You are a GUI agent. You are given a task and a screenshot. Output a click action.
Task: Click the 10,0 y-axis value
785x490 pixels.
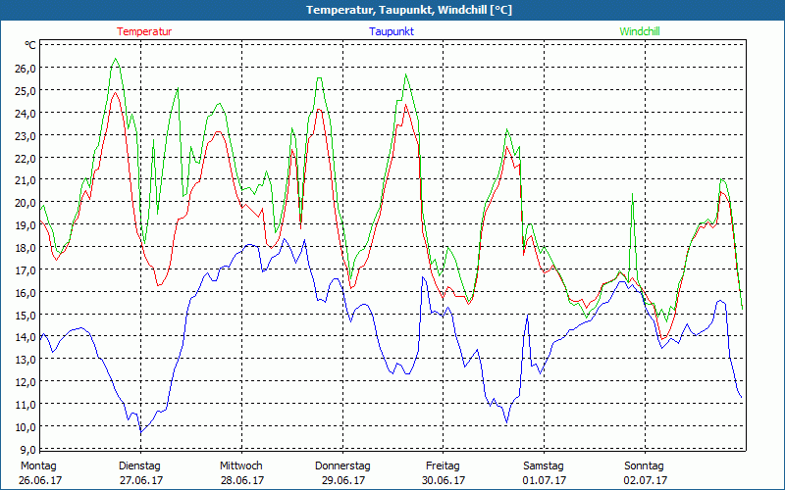25,427
